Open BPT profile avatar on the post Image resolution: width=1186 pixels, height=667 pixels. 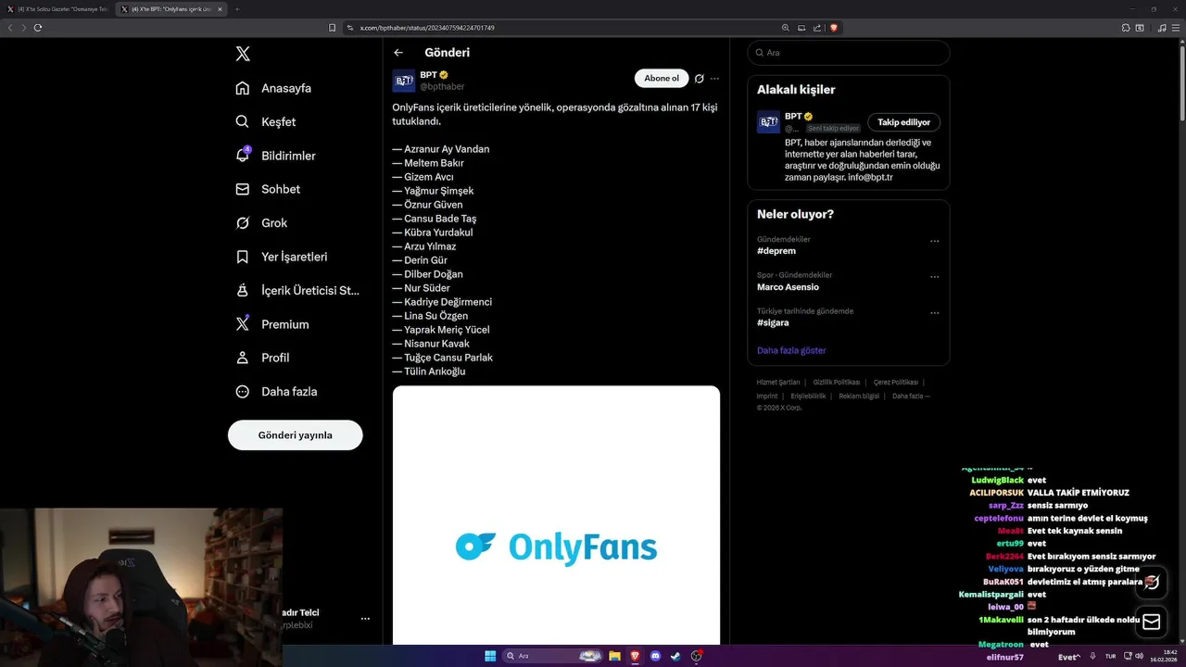[x=404, y=81]
